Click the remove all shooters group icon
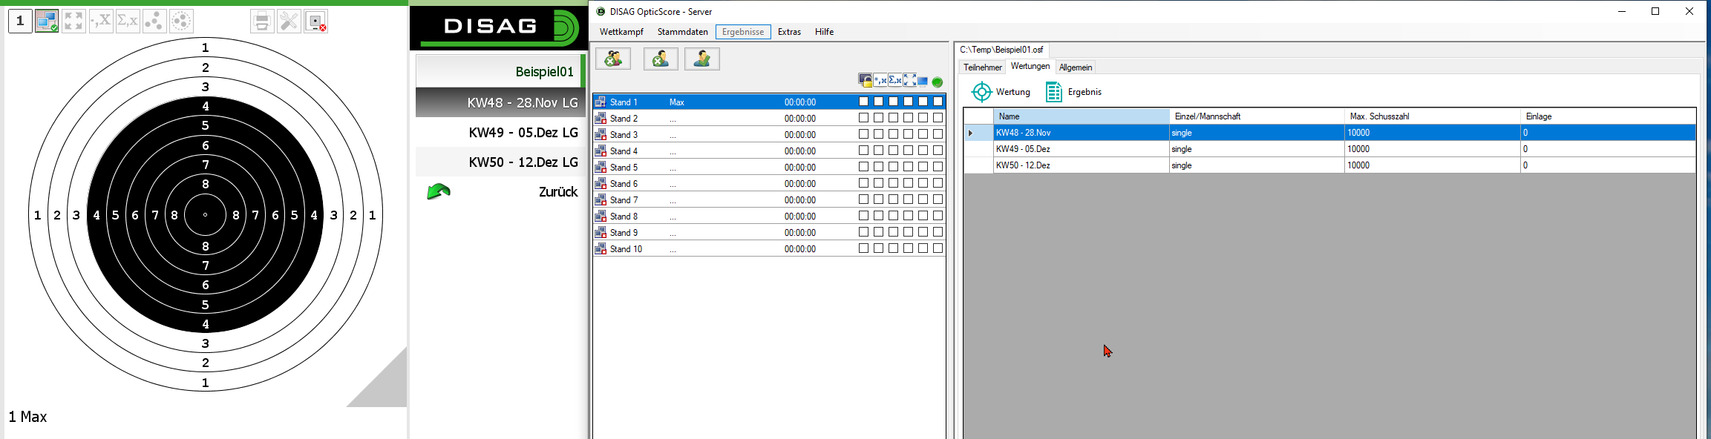 click(x=613, y=59)
